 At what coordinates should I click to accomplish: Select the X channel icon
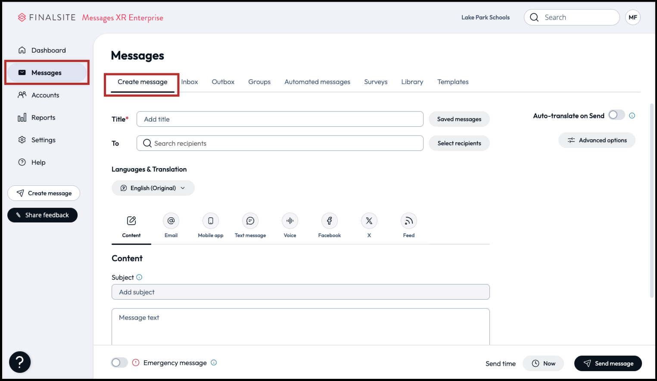369,220
